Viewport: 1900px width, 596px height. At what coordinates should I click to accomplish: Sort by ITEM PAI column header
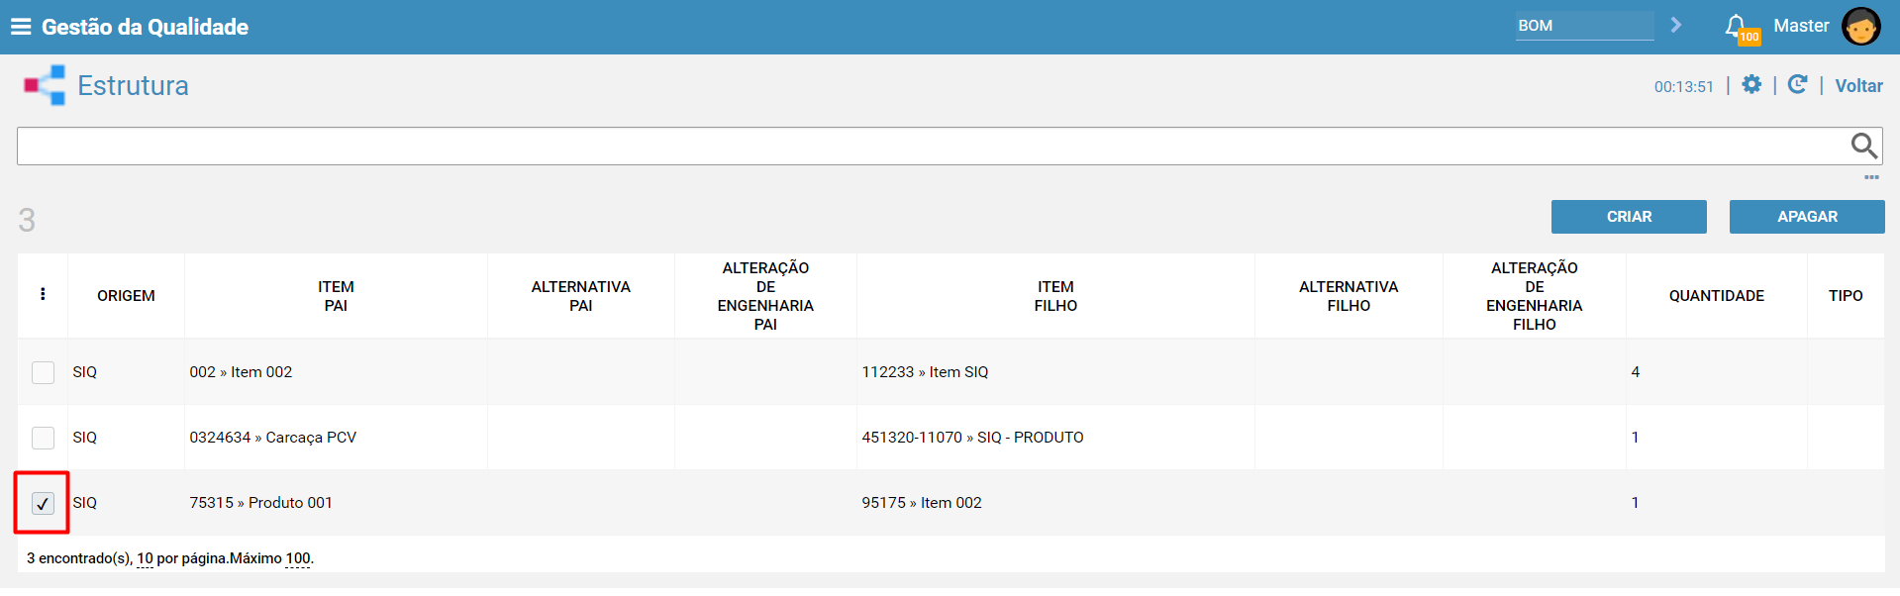pyautogui.click(x=336, y=296)
